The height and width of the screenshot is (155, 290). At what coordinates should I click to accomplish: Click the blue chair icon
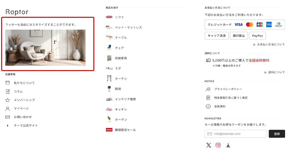point(109,48)
